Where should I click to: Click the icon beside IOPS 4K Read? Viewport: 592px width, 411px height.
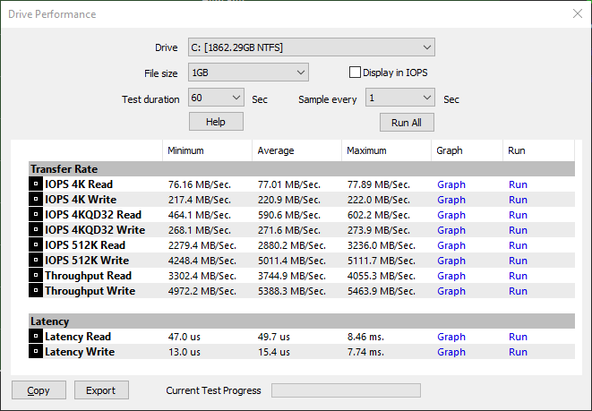(36, 184)
